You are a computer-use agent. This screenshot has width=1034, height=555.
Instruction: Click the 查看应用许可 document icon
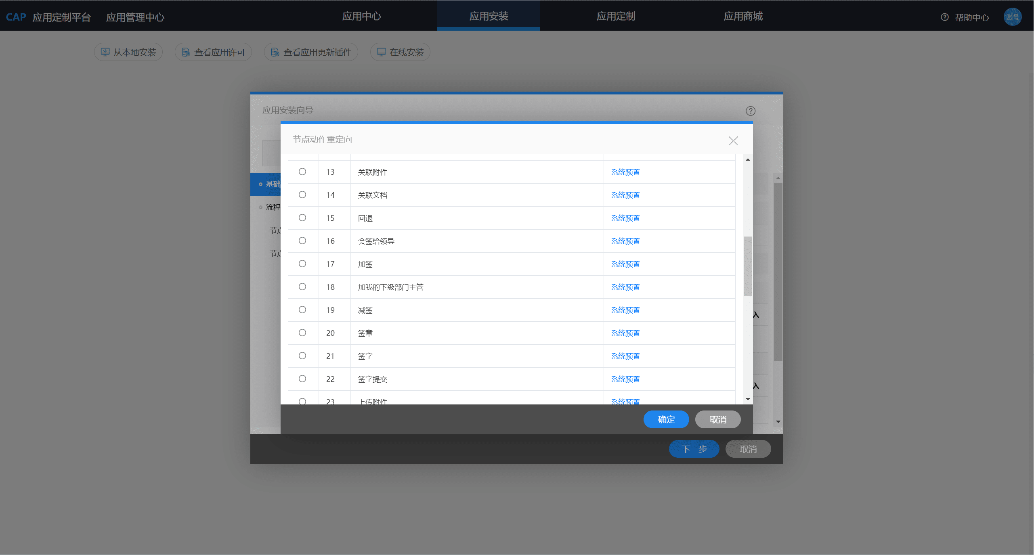pyautogui.click(x=186, y=52)
